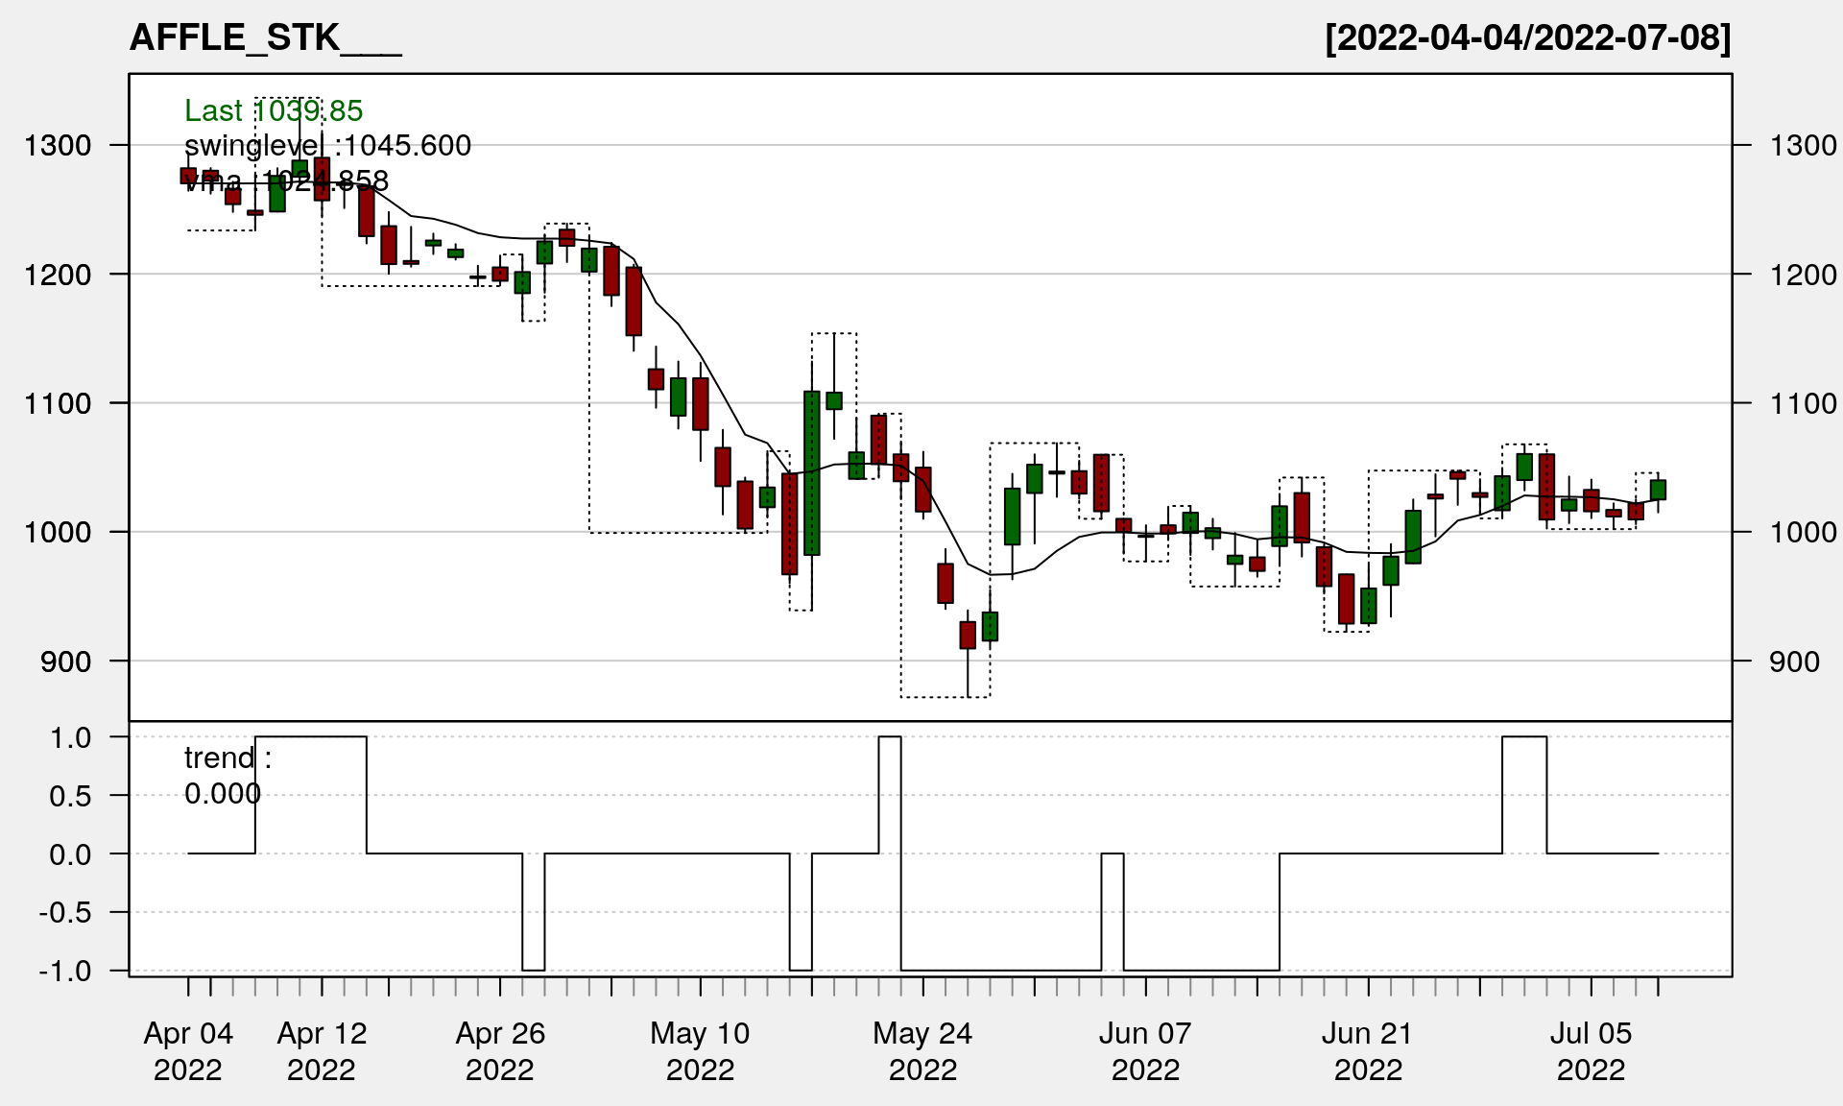Click the green Last 1039.85 label
Image resolution: width=1843 pixels, height=1106 pixels.
pyautogui.click(x=274, y=110)
